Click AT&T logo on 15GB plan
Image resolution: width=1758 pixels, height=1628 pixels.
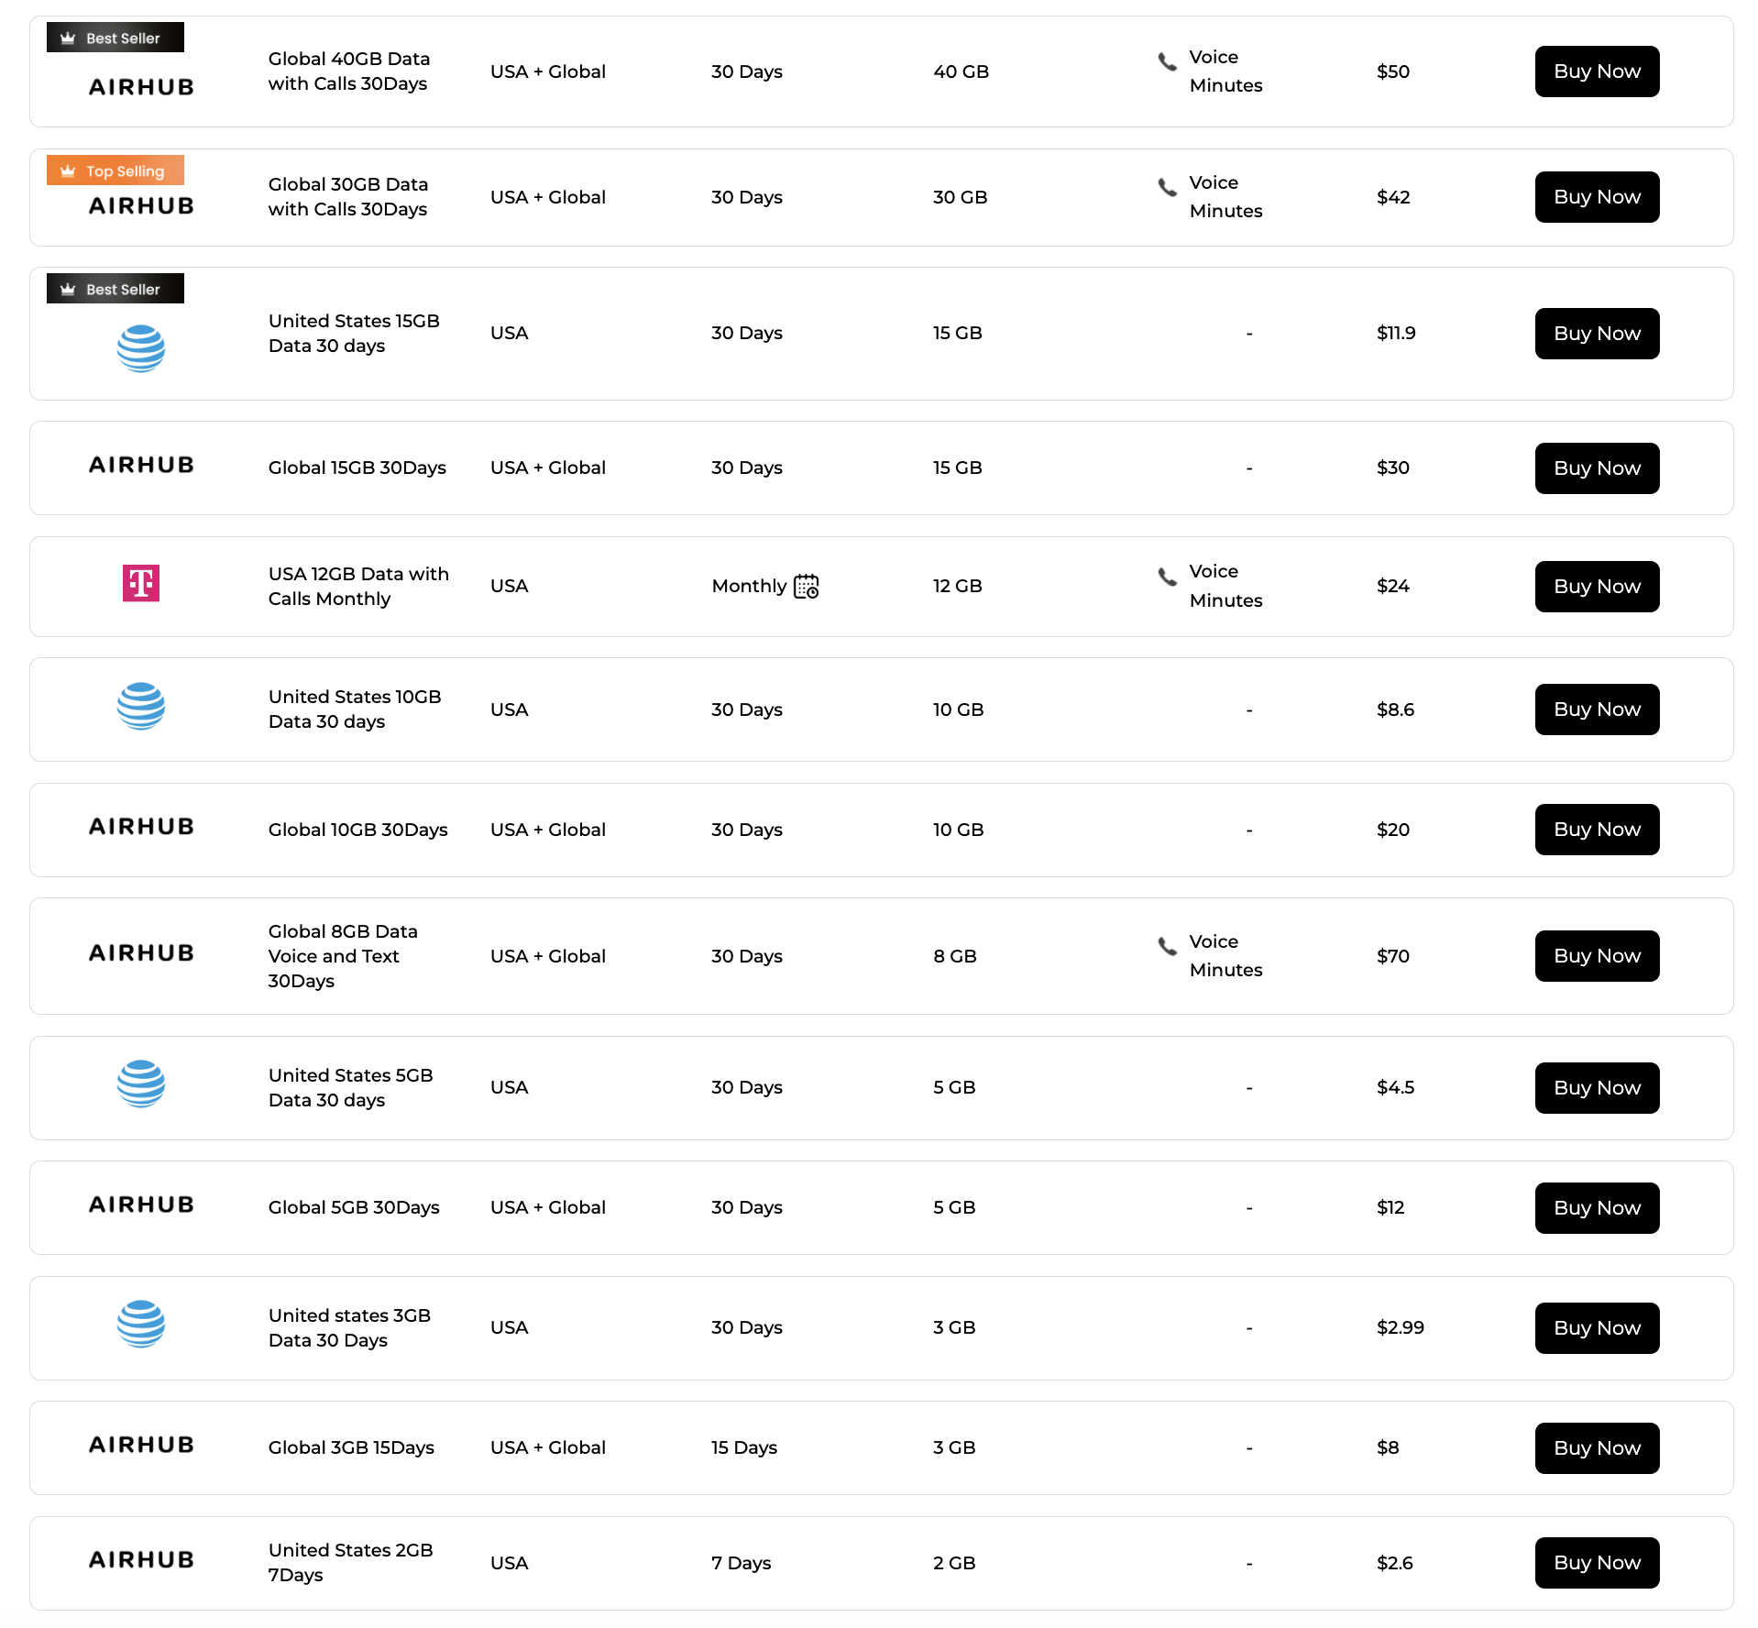click(141, 348)
